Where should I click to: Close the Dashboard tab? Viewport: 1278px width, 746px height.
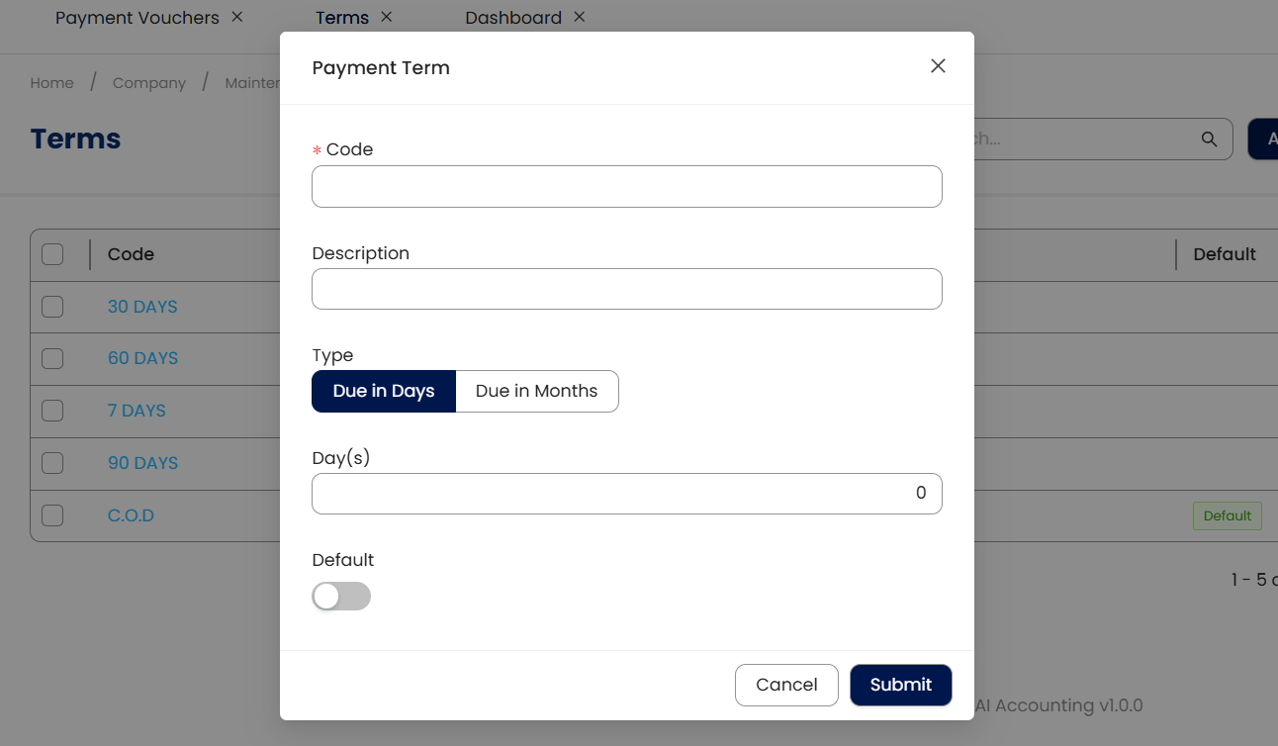[580, 17]
